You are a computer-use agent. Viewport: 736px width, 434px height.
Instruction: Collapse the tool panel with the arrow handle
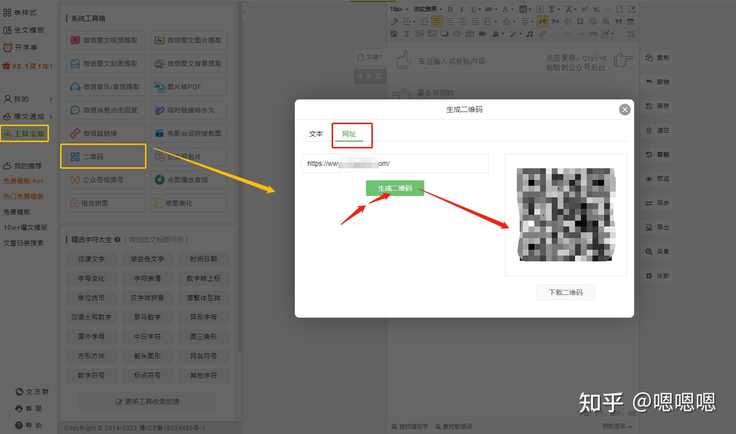[245, 12]
